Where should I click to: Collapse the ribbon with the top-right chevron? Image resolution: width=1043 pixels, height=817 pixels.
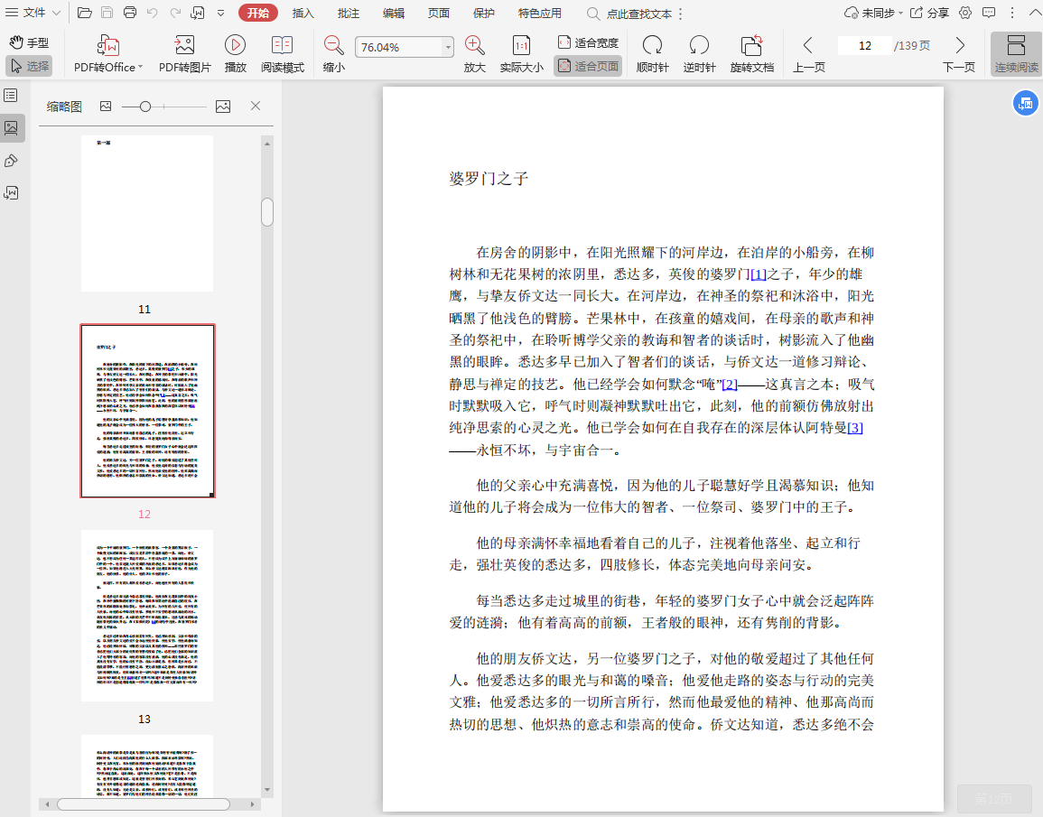(x=1033, y=13)
